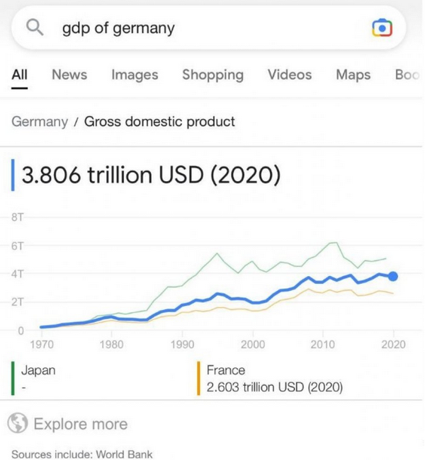Click the World Bank sources text
Viewport: 425px width, 460px height.
tap(81, 454)
